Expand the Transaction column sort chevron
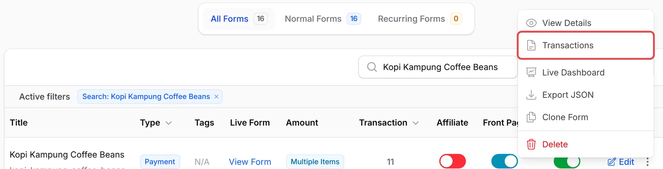Image resolution: width=663 pixels, height=169 pixels. click(416, 123)
